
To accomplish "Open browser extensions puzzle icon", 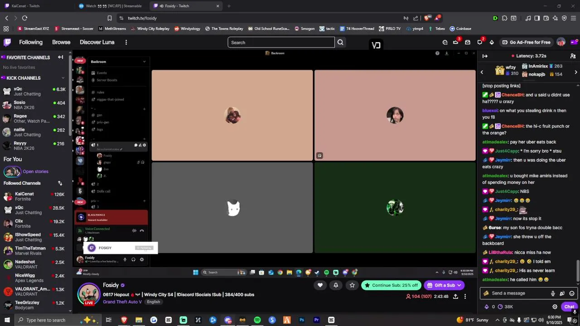I will pyautogui.click(x=504, y=18).
